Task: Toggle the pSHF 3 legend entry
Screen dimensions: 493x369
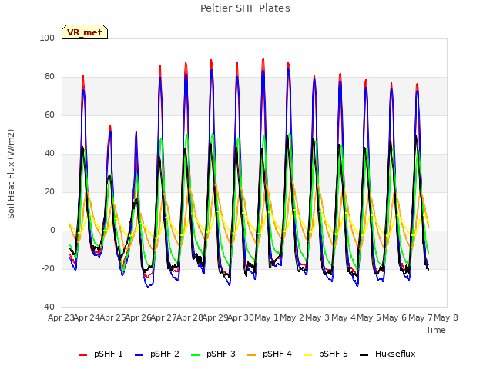Action: point(213,354)
